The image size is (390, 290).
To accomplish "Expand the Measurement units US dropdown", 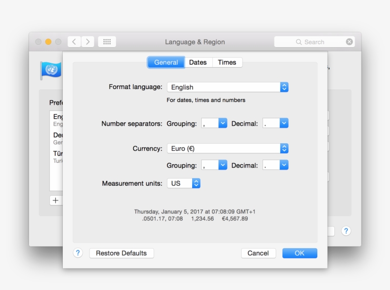I will tap(184, 183).
